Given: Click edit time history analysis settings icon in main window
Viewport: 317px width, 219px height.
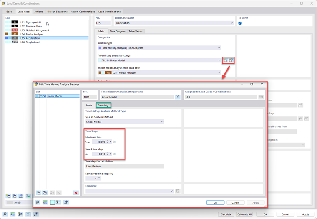Looking at the screenshot, I should [231, 60].
